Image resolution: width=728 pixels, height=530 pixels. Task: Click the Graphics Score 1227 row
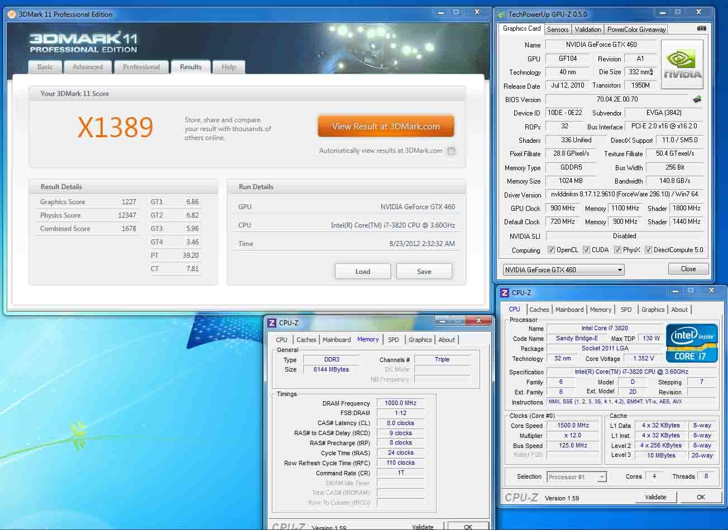[x=88, y=202]
